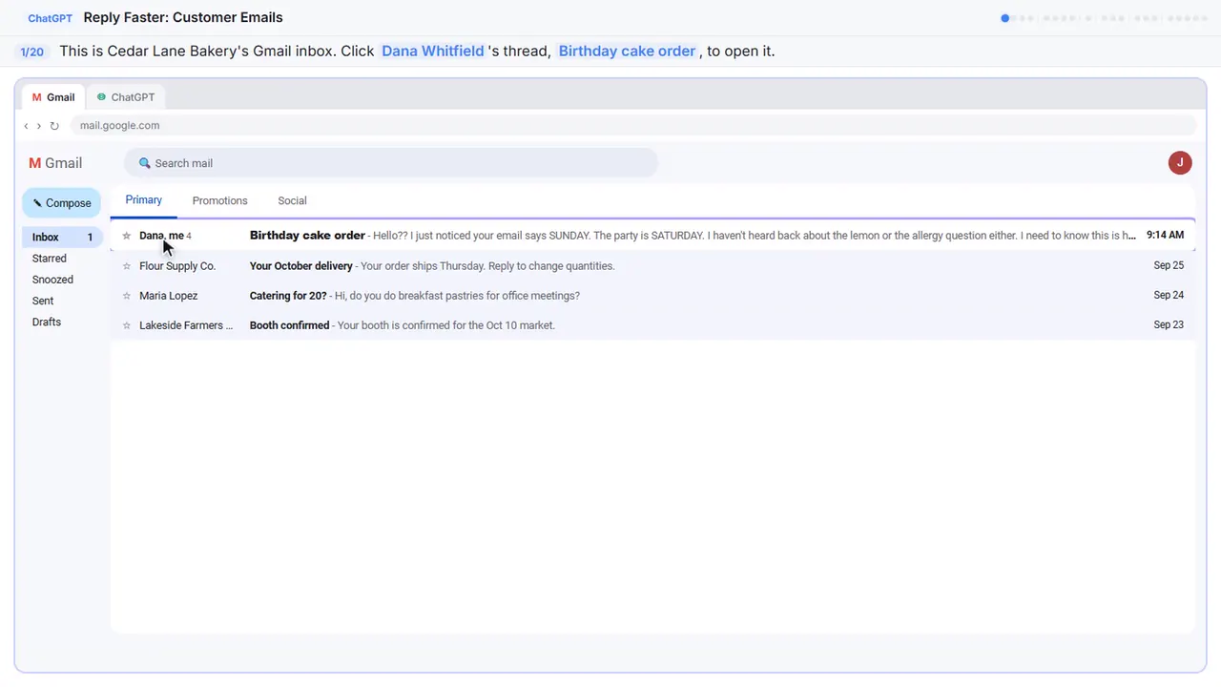The width and height of the screenshot is (1221, 687).
Task: Click the Sep 25 date
Action: pos(1169,266)
